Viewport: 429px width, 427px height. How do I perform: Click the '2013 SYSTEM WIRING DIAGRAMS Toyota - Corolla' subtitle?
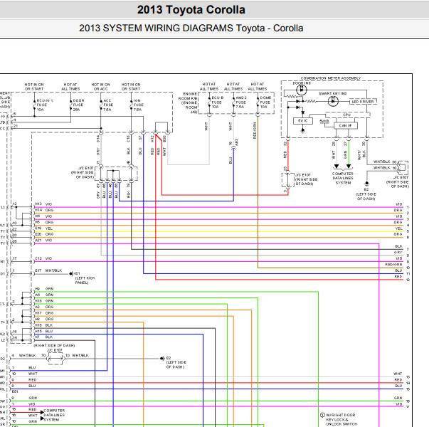coord(191,28)
